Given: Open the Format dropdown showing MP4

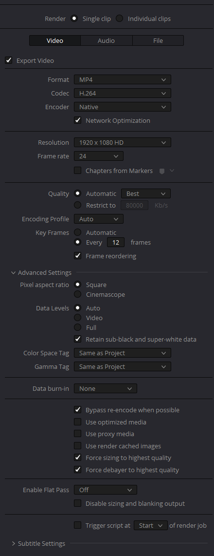Looking at the screenshot, I should [x=123, y=79].
